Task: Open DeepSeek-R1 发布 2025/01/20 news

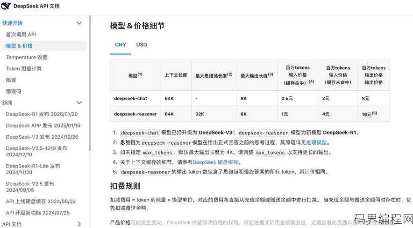Action: pos(42,114)
